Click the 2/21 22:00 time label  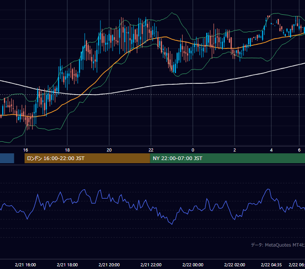point(151,265)
